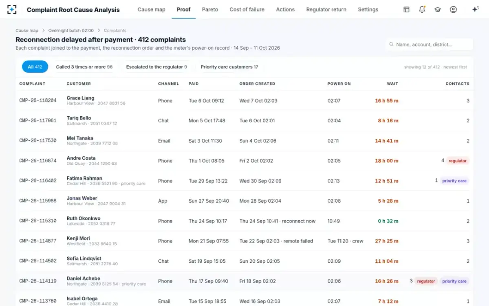Open complaint CMP-26-117961

pos(38,121)
